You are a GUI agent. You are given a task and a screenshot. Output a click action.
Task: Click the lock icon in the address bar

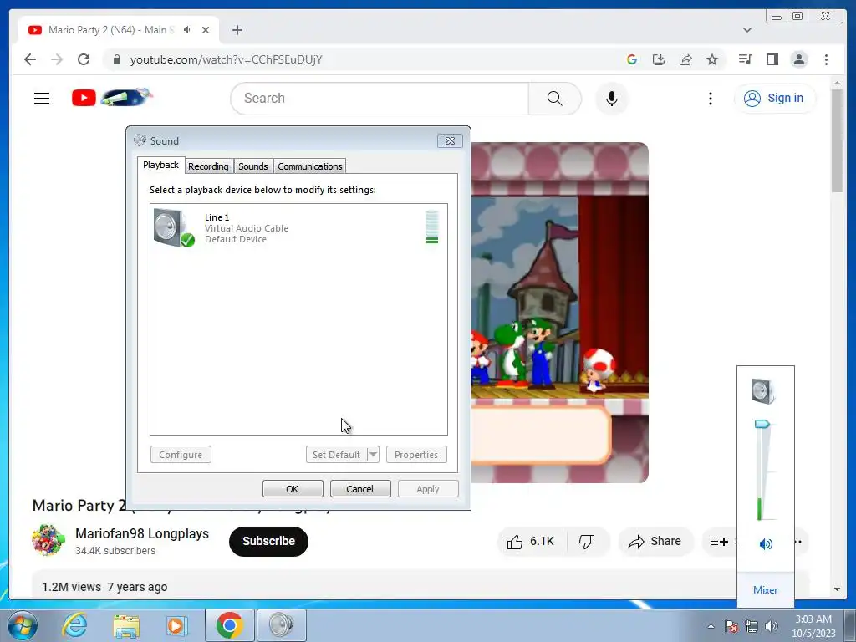pyautogui.click(x=116, y=59)
